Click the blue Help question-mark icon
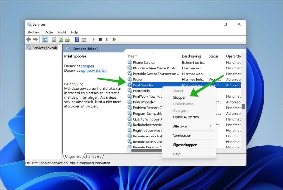Viewport: 283px width, 190px height. point(77,39)
